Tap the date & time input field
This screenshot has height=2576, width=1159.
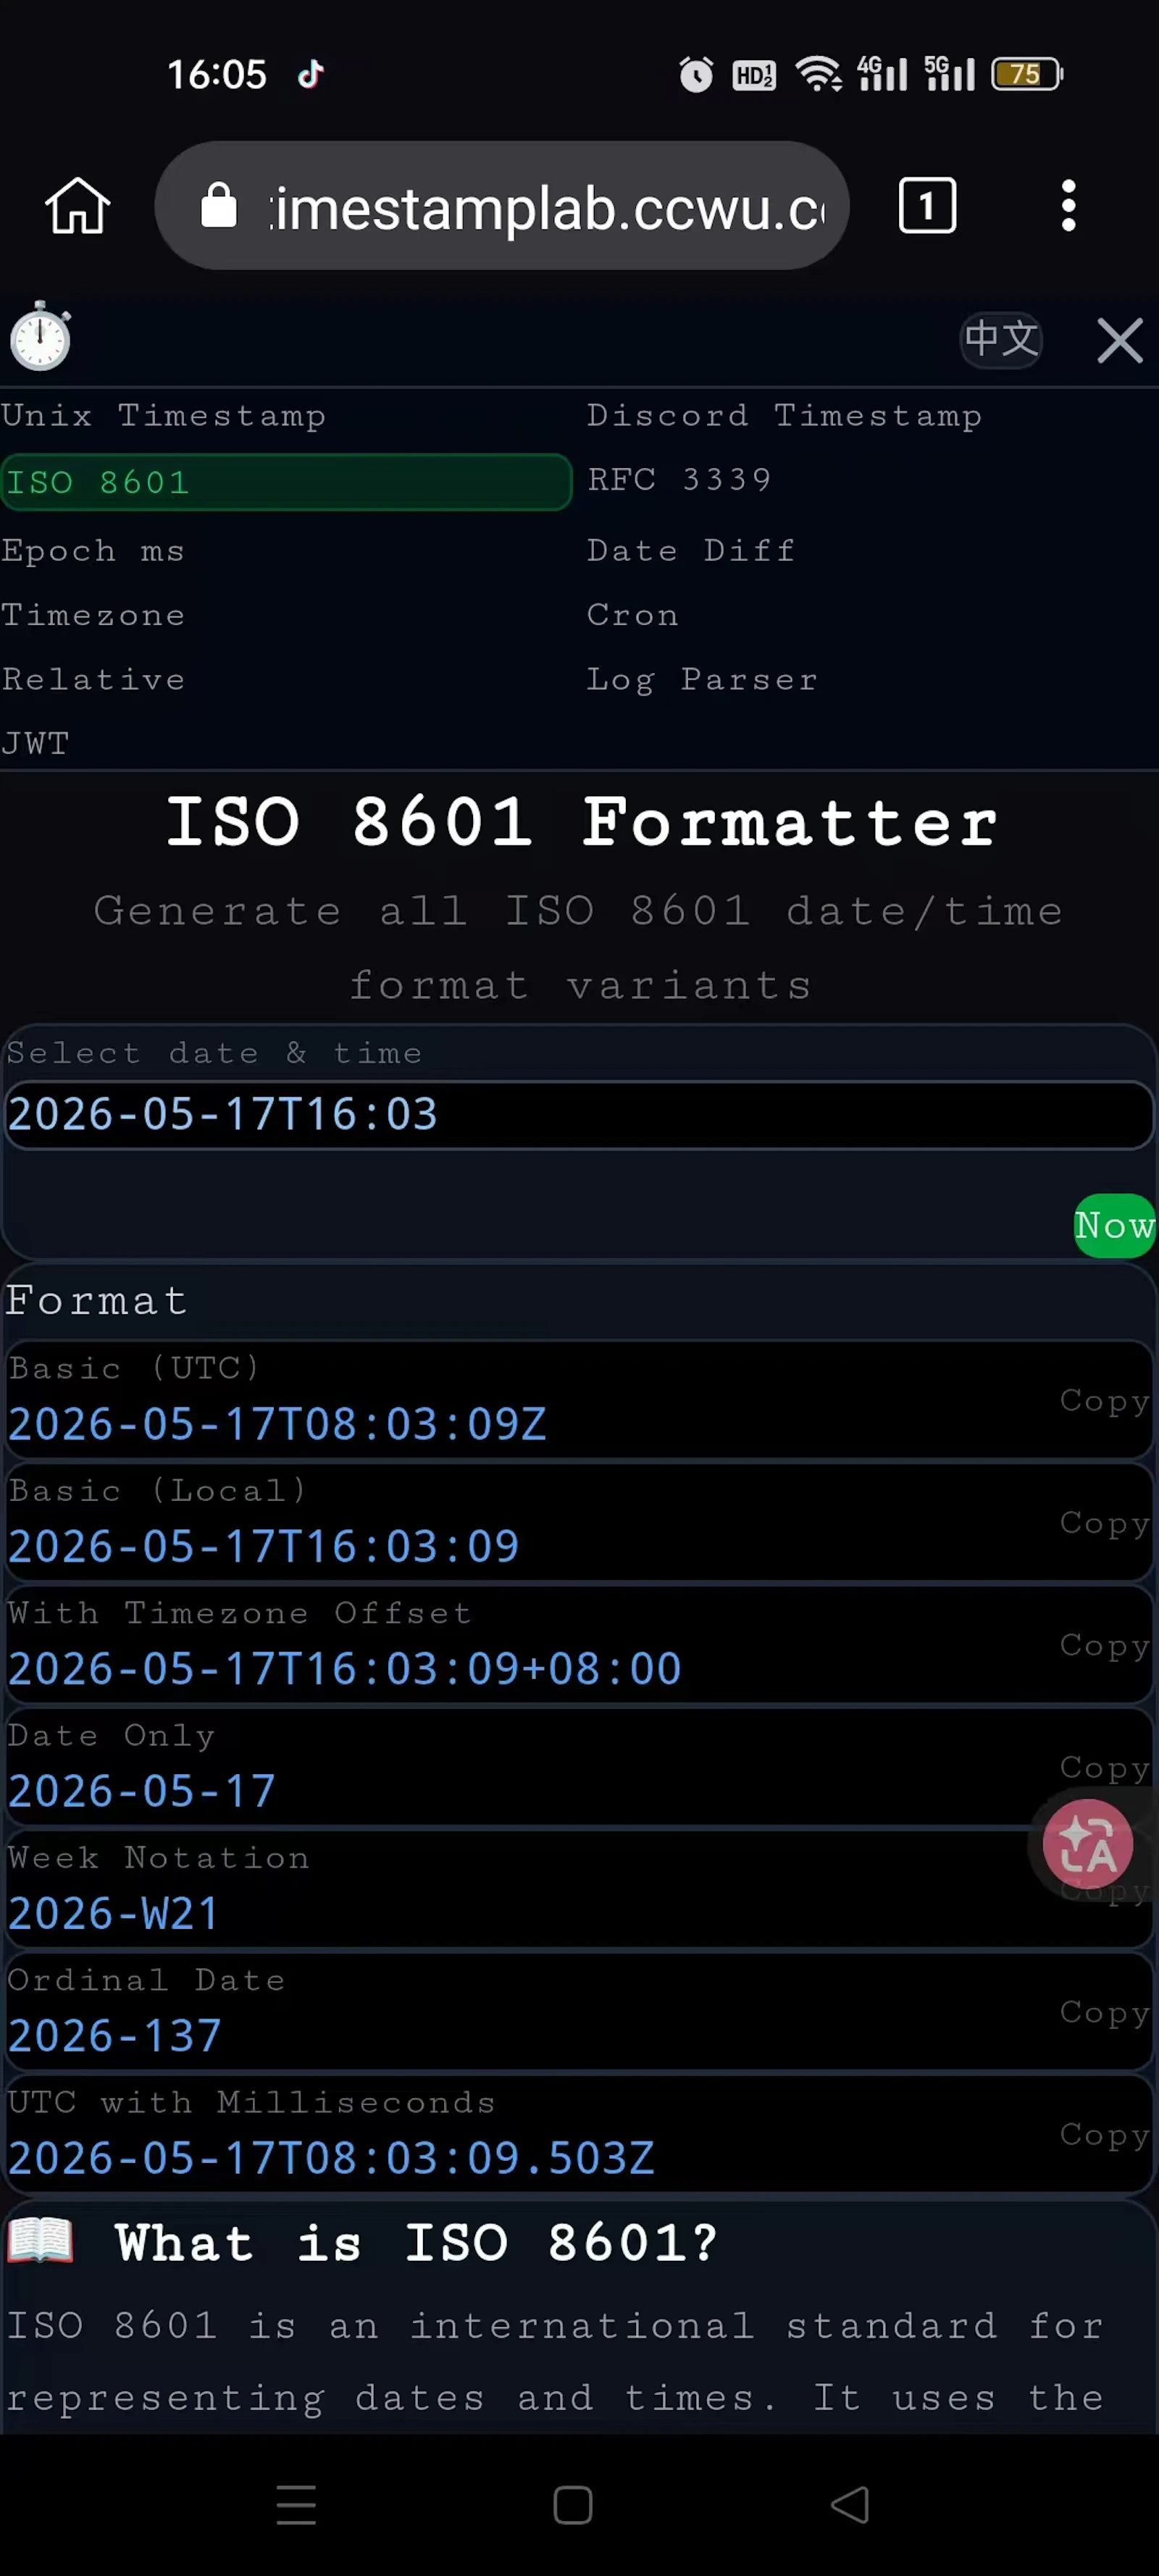[579, 1115]
